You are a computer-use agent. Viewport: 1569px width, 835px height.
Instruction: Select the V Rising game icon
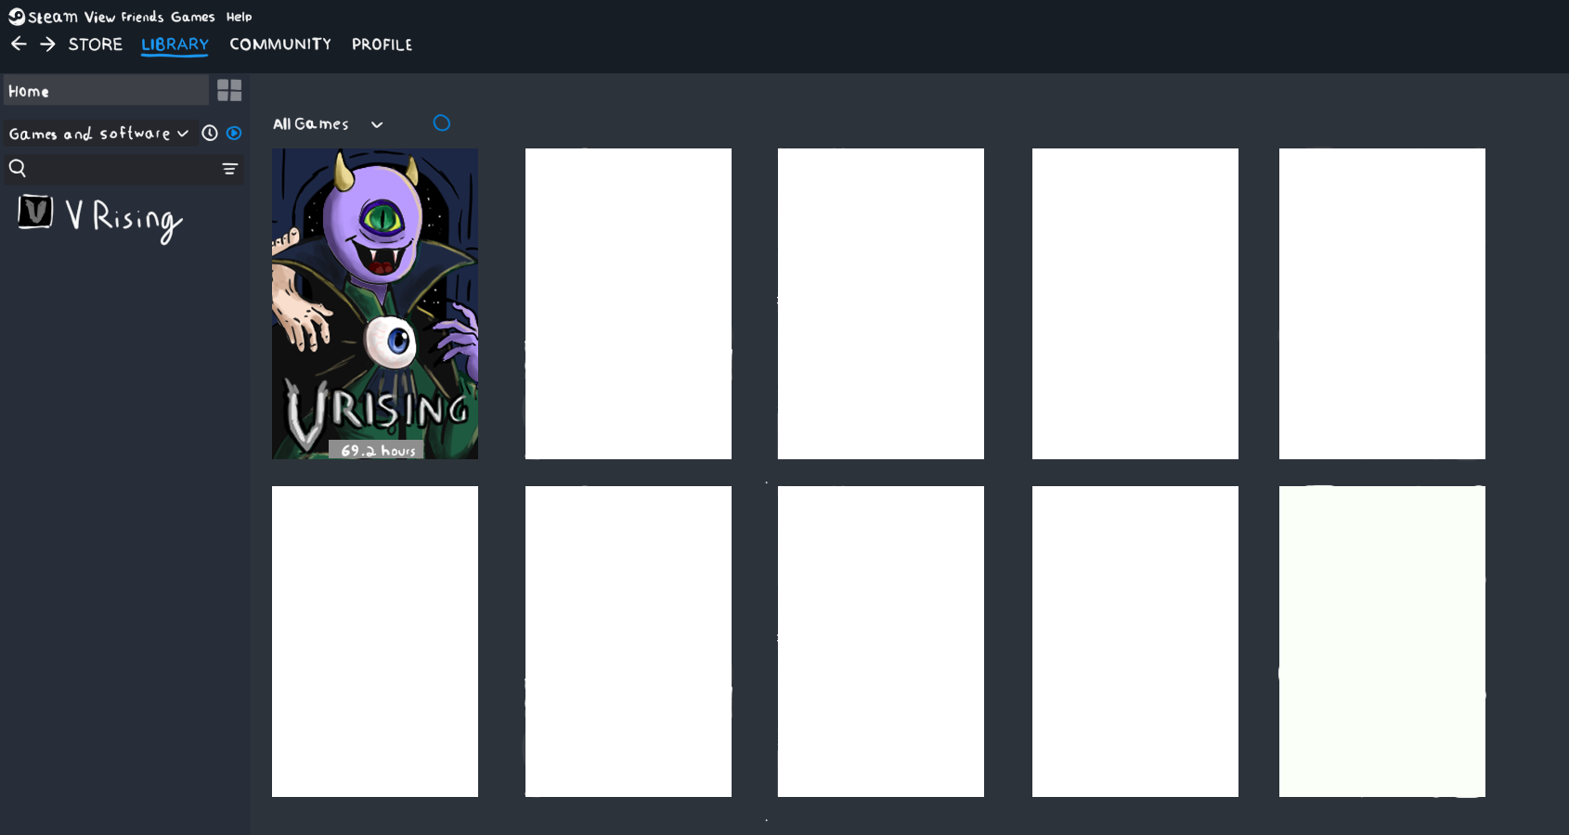pyautogui.click(x=35, y=212)
